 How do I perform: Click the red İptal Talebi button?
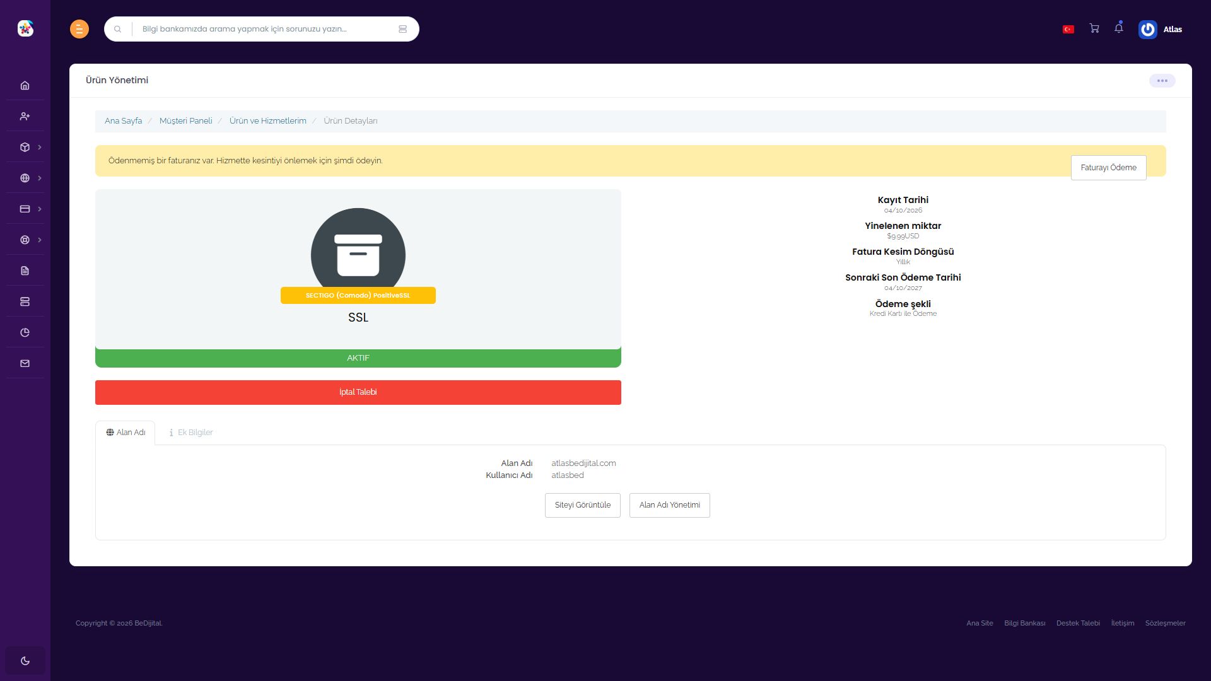pos(358,392)
